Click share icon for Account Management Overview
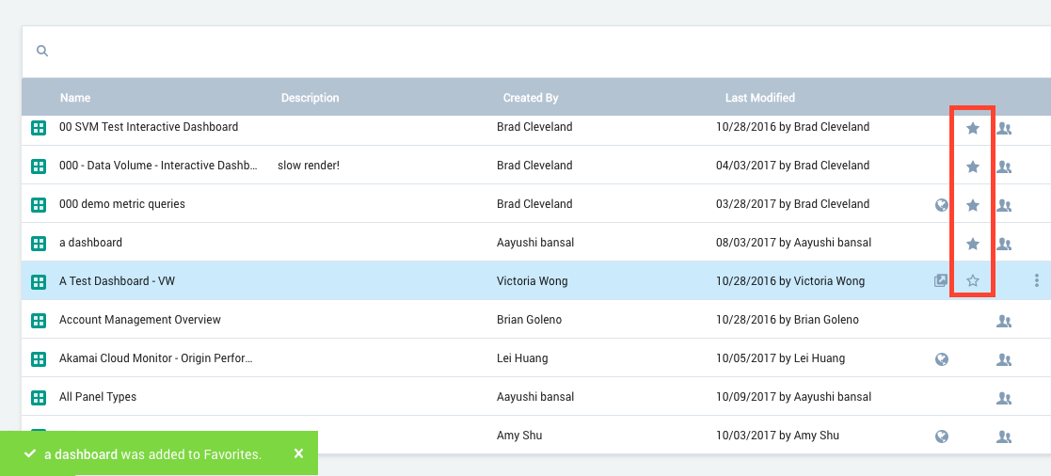Image resolution: width=1051 pixels, height=476 pixels. pyautogui.click(x=1004, y=321)
